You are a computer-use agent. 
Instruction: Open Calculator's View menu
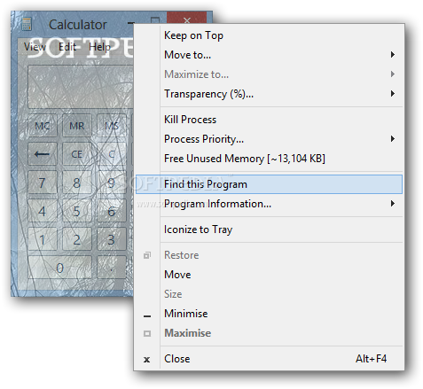[35, 47]
